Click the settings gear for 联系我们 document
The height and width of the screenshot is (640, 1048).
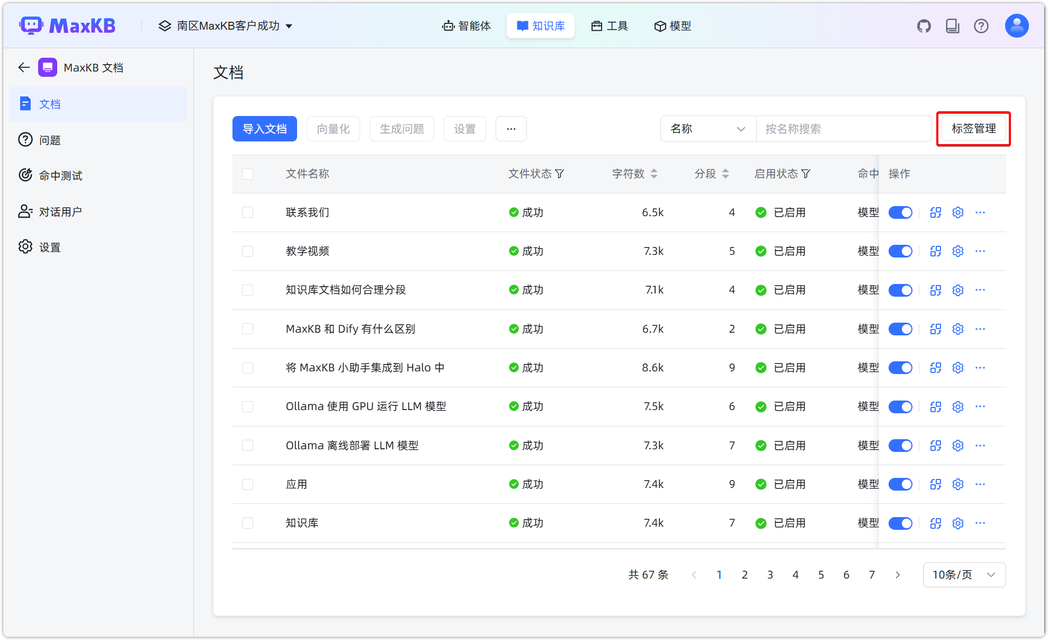(957, 212)
